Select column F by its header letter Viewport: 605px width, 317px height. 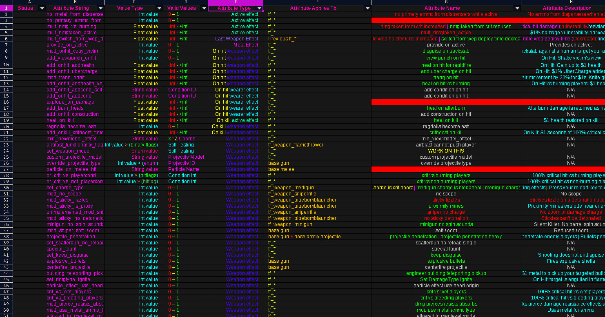pyautogui.click(x=317, y=2)
